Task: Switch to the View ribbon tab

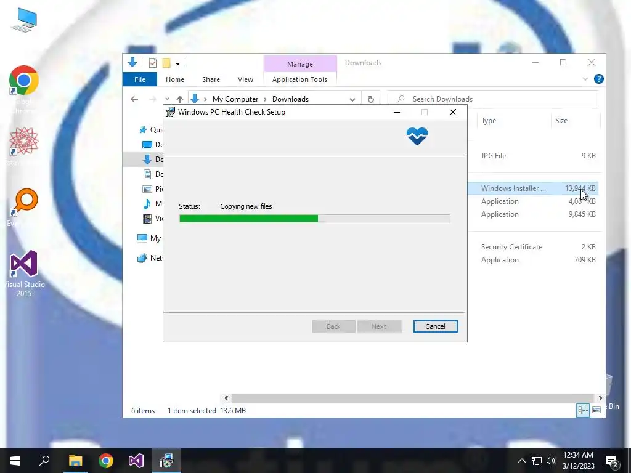Action: coord(245,79)
